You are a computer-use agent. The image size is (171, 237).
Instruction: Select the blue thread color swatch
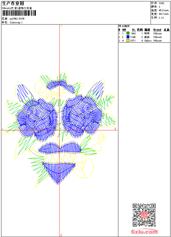tap(128, 37)
